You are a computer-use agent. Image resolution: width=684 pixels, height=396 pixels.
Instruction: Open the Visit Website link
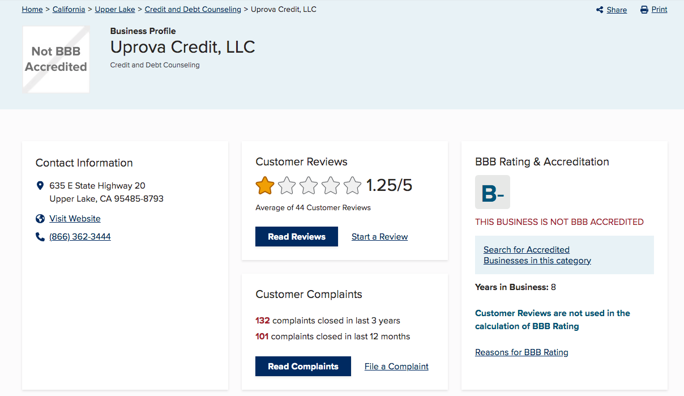tap(75, 219)
